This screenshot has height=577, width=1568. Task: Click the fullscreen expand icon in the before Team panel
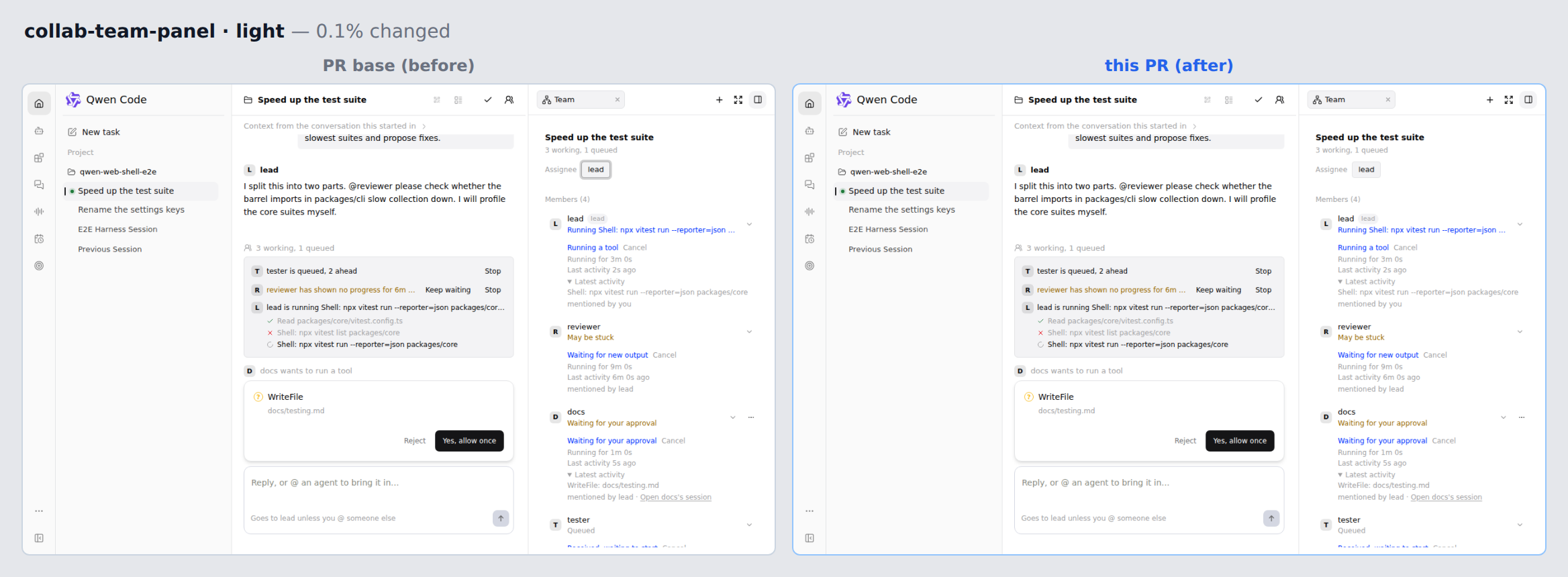click(738, 99)
